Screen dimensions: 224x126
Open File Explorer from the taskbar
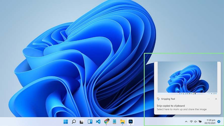[x=122, y=121]
